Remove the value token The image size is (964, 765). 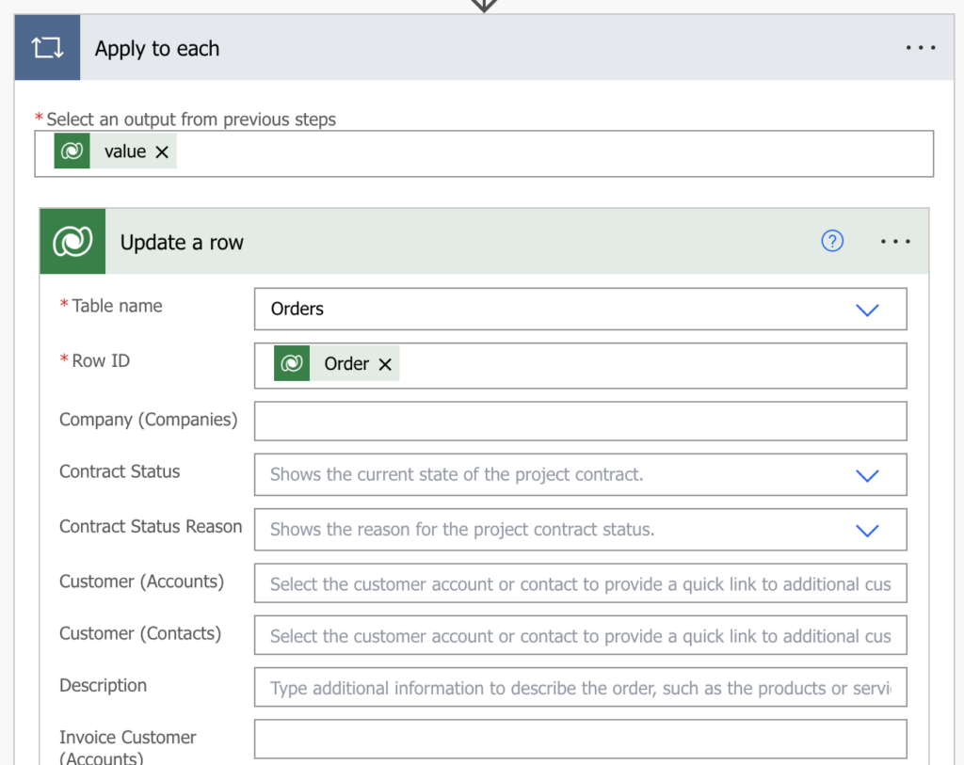pos(162,151)
